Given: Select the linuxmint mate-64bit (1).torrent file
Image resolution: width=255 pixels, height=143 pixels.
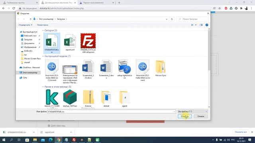Looking at the screenshot, I should tap(52, 70).
